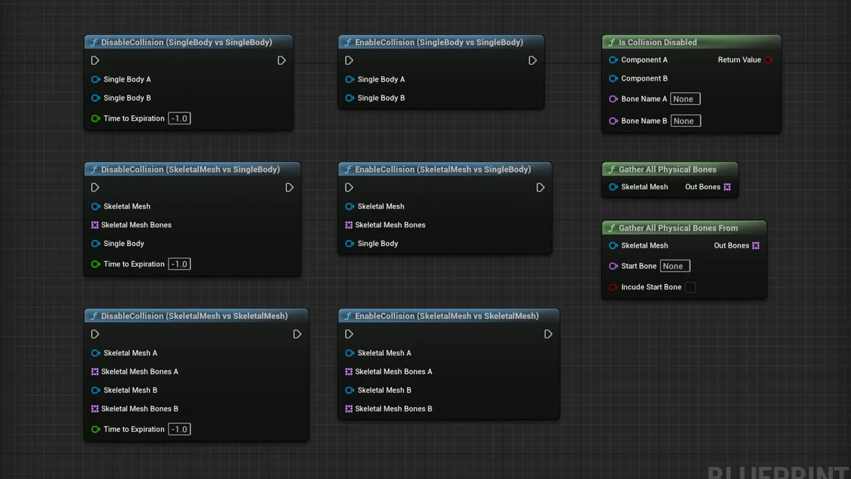Click the input execution pin on DisableCollision (SingleBody vs SingleBody)
851x479 pixels.
click(x=95, y=61)
